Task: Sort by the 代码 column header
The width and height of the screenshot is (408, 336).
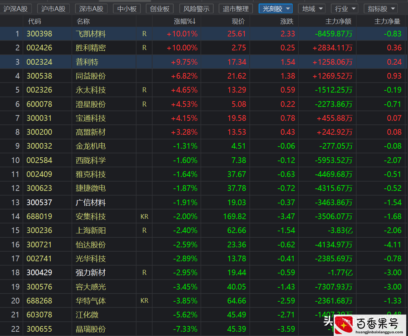Action: [35, 21]
